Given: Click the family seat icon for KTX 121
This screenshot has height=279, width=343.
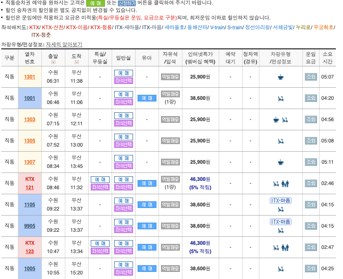Looking at the screenshot, I should [285, 183].
